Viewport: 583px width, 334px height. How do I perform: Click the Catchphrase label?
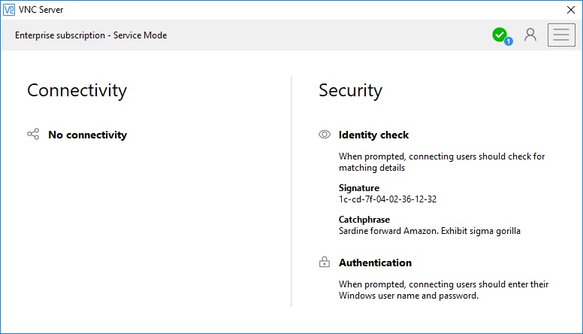tap(364, 220)
